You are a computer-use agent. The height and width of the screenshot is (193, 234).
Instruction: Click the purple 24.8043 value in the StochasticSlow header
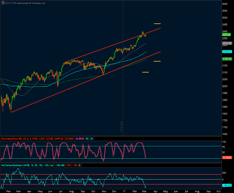(x=80, y=139)
